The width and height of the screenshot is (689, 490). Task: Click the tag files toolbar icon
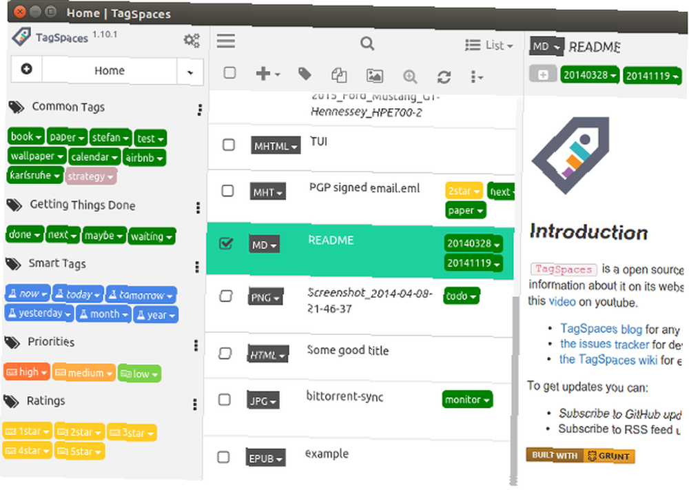point(305,74)
